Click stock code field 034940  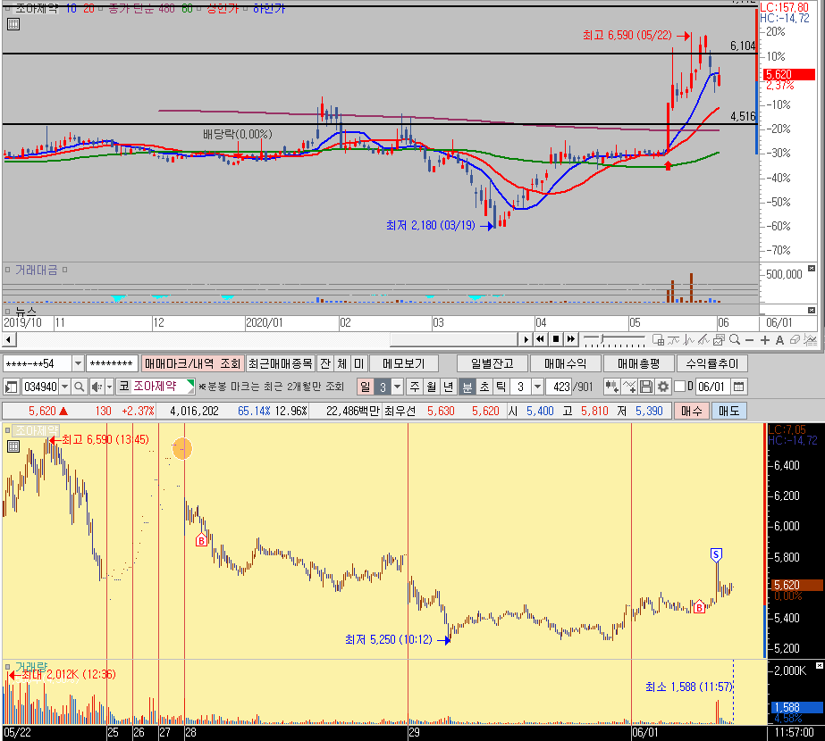click(x=40, y=387)
